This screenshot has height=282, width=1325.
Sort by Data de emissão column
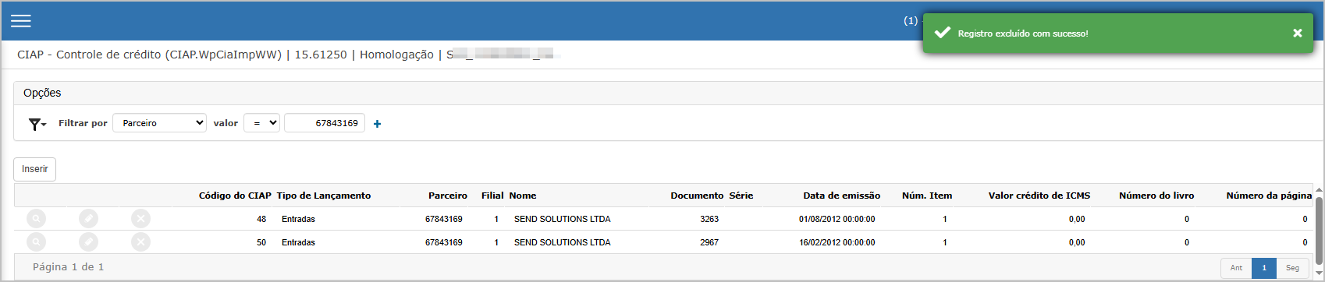tap(841, 196)
